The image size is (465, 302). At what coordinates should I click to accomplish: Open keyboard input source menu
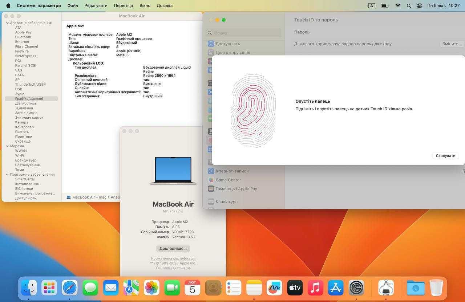tap(372, 5)
